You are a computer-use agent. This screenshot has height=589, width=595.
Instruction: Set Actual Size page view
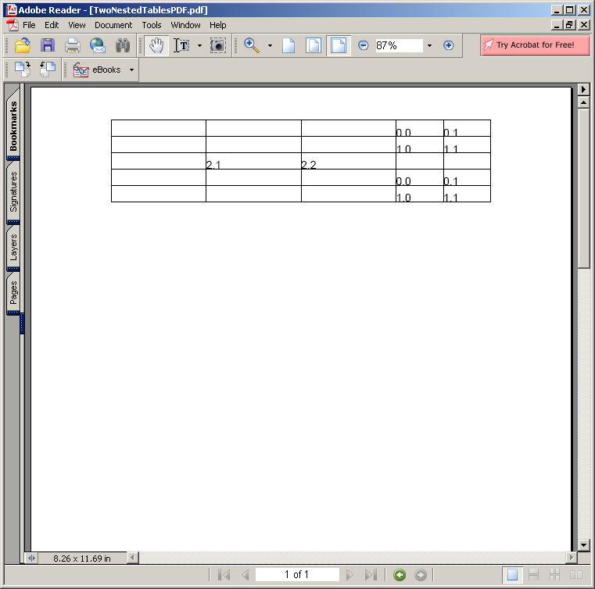[x=289, y=45]
